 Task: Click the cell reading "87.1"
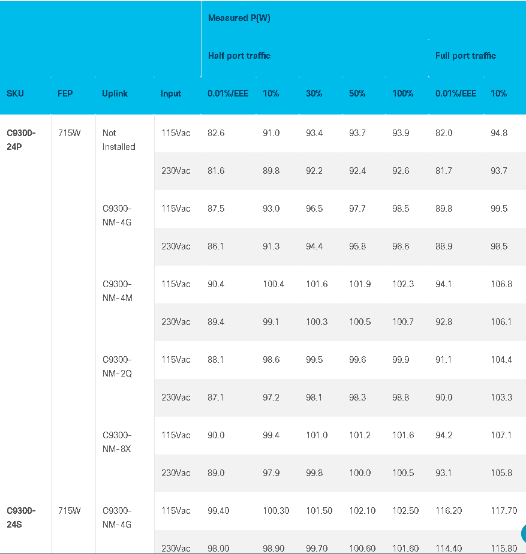pyautogui.click(x=216, y=398)
